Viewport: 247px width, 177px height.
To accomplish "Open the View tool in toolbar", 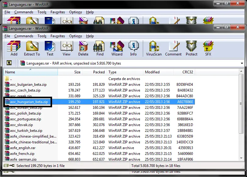I will 66,48.
